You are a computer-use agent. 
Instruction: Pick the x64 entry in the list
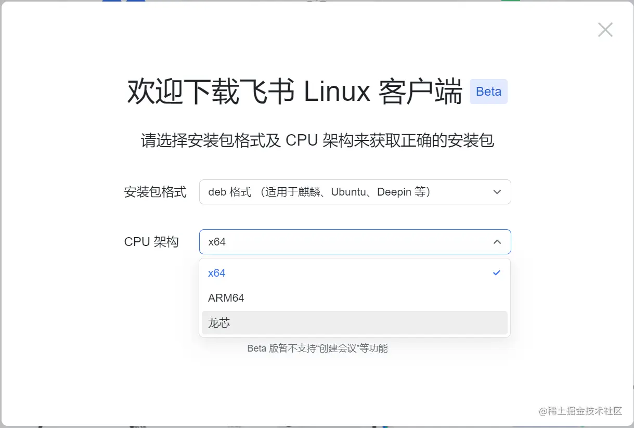tap(354, 273)
